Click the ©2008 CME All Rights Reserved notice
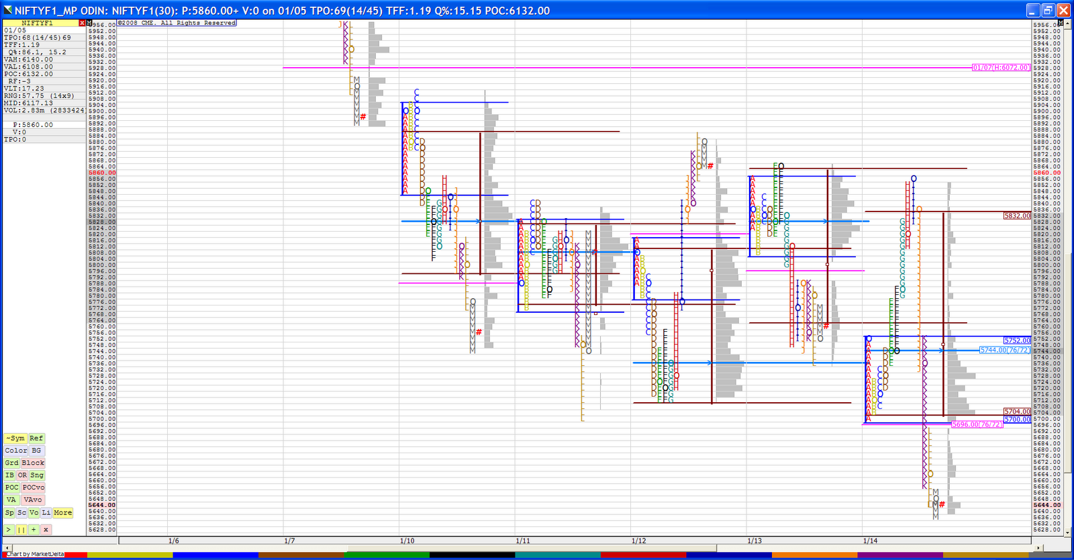Screen dimensions: 1074x560 (x=177, y=23)
